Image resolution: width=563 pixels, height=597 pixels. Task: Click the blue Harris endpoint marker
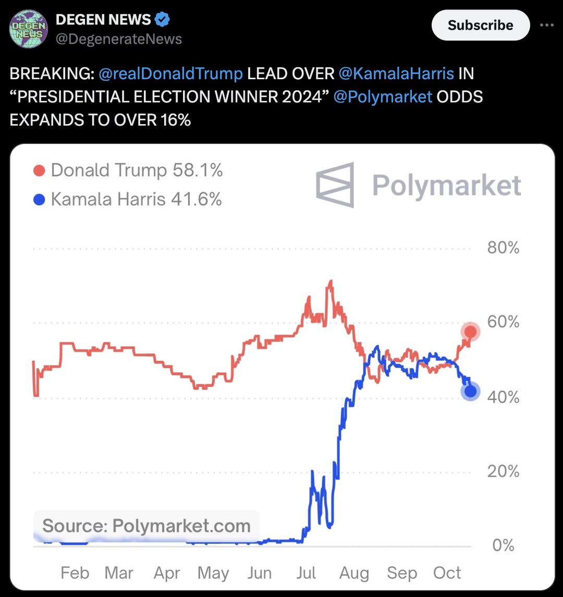coord(471,391)
